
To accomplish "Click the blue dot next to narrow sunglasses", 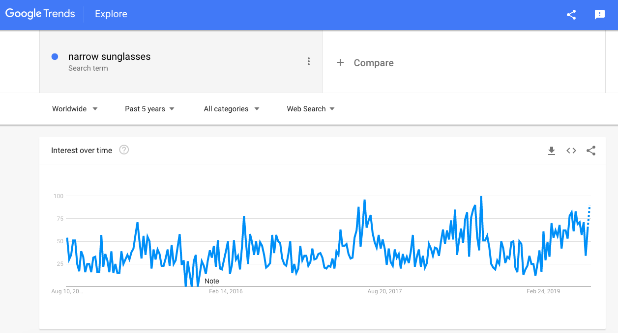I will 55,57.
